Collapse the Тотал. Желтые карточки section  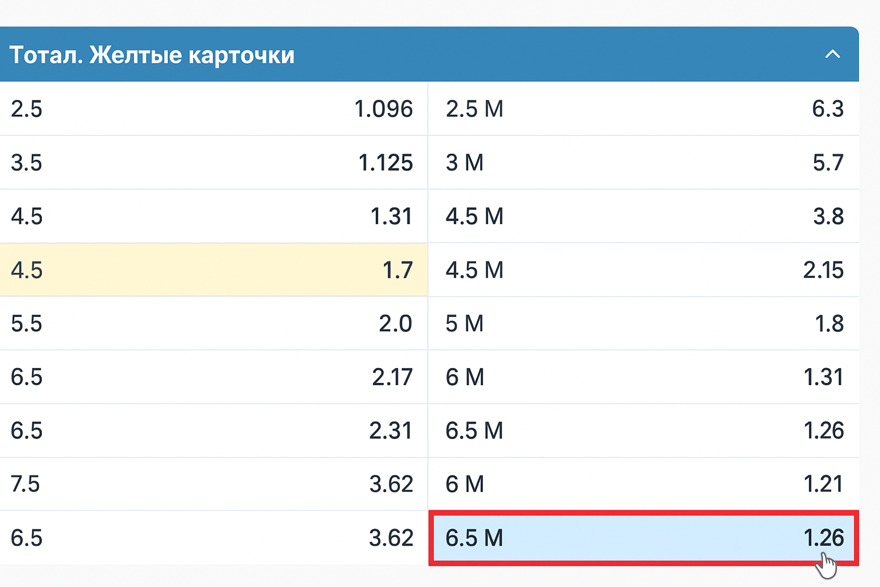tap(834, 54)
